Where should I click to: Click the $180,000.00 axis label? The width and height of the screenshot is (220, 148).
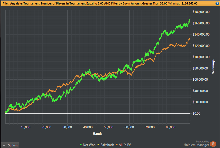(x=201, y=12)
